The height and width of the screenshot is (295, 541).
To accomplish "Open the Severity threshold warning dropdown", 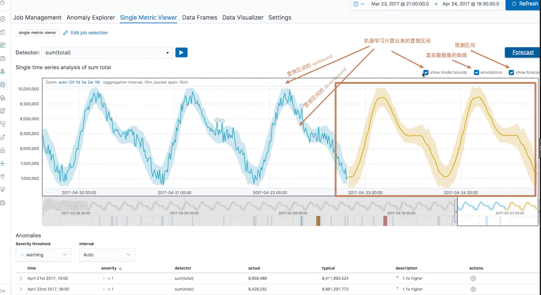I will (43, 255).
